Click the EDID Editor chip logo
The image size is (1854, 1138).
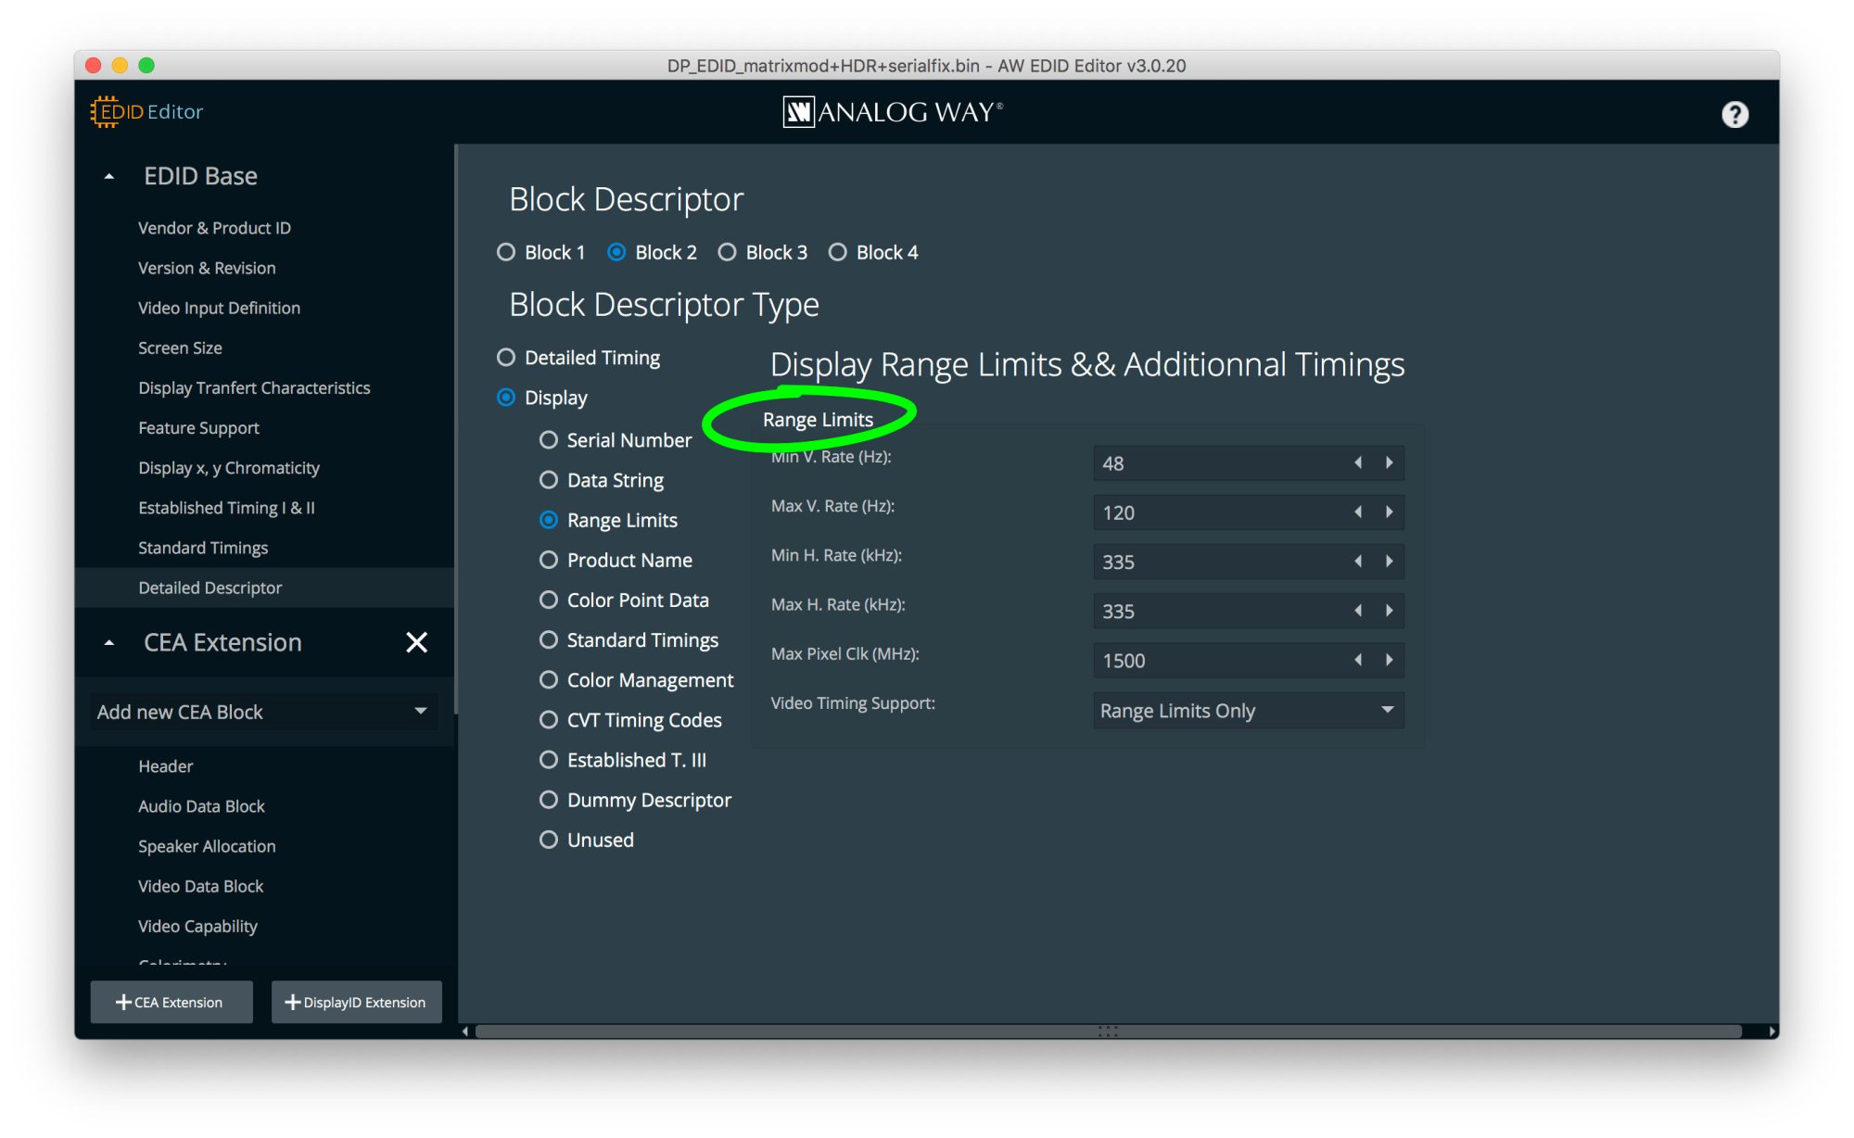click(106, 112)
